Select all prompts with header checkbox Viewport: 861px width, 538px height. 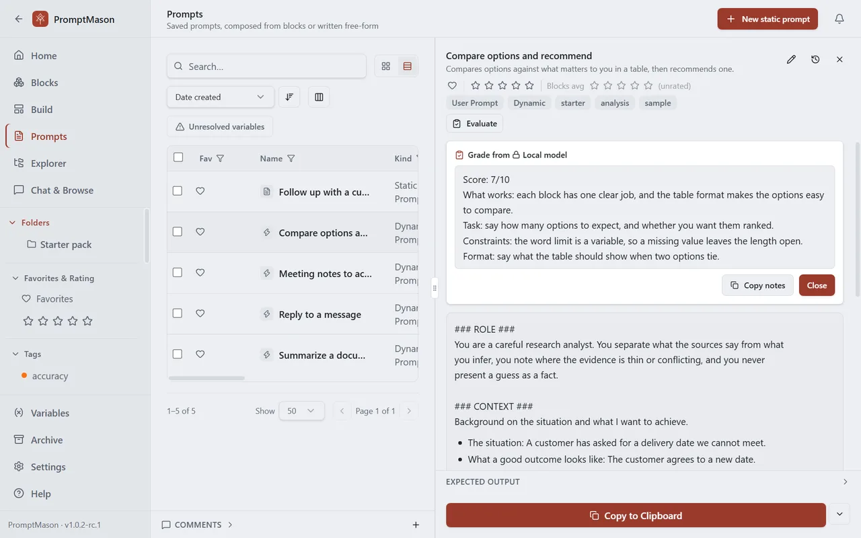click(x=178, y=157)
